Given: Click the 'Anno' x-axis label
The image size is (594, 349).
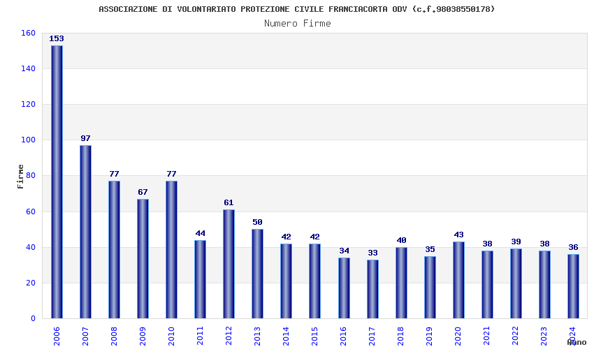Looking at the screenshot, I should pos(577,342).
